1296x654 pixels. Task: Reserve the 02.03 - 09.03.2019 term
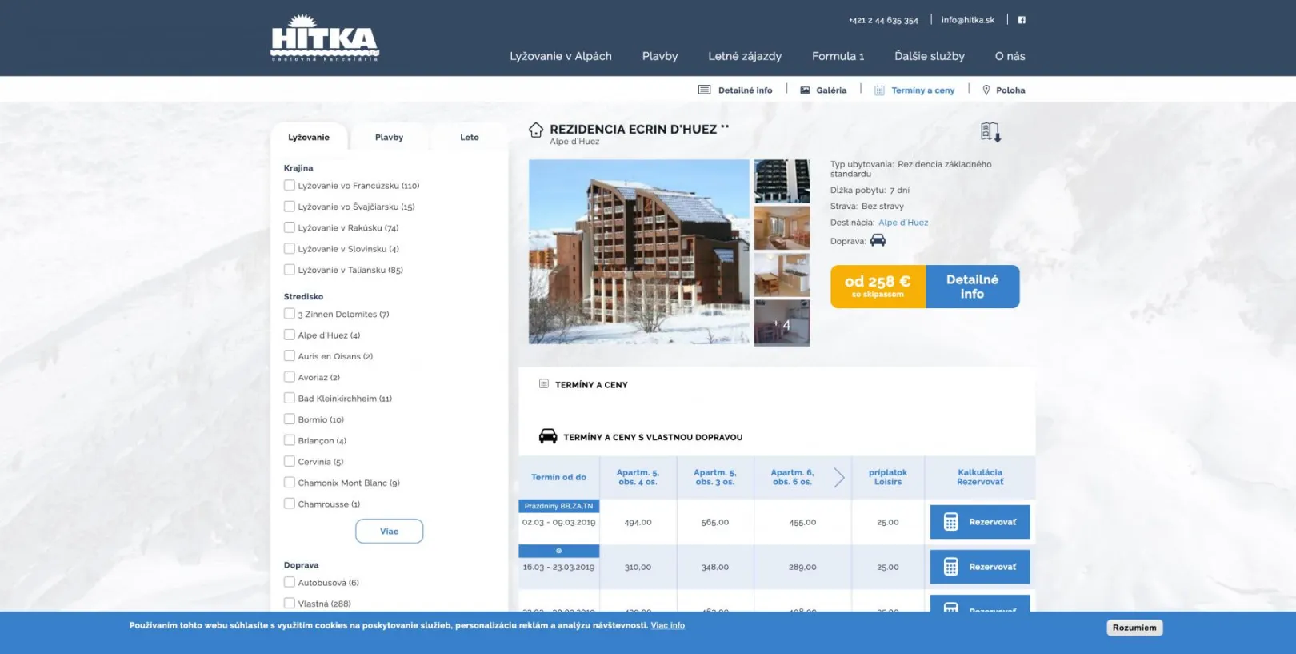(x=980, y=522)
